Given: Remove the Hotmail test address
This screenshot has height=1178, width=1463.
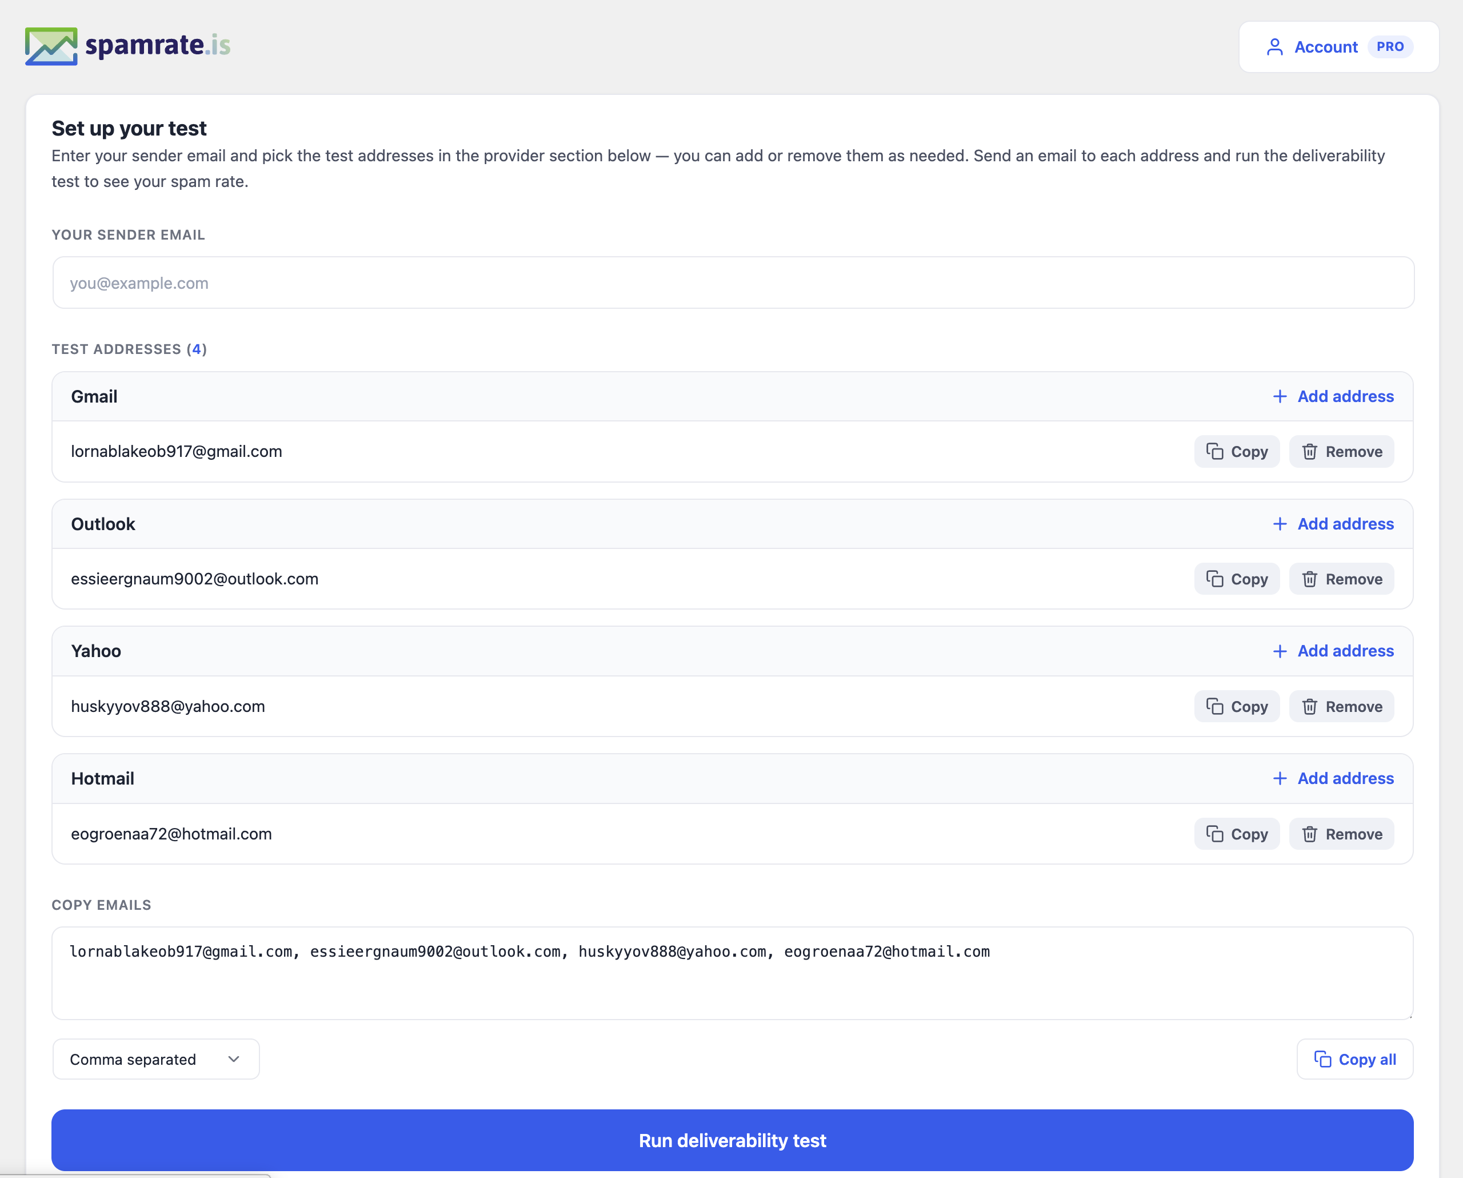Looking at the screenshot, I should [1341, 834].
